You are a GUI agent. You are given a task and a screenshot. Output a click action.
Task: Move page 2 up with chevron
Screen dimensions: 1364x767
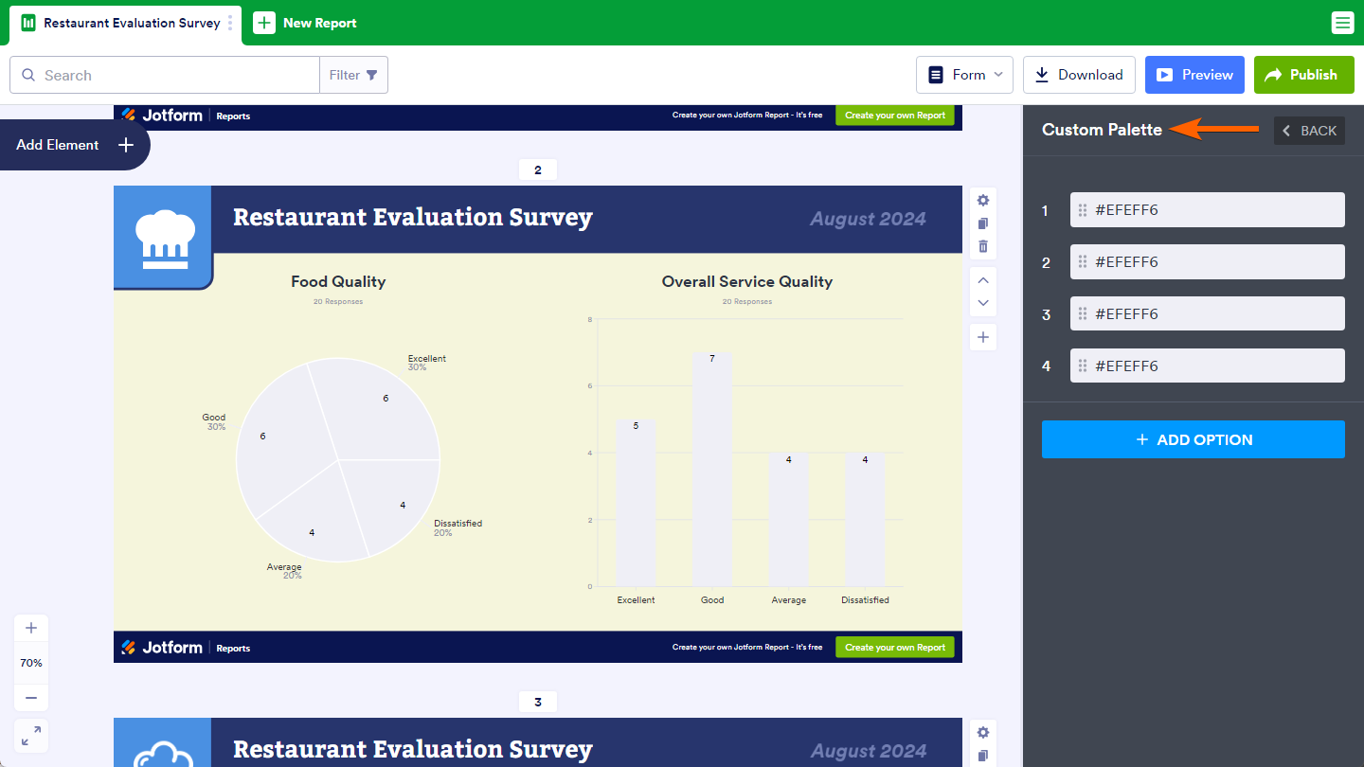coord(983,280)
